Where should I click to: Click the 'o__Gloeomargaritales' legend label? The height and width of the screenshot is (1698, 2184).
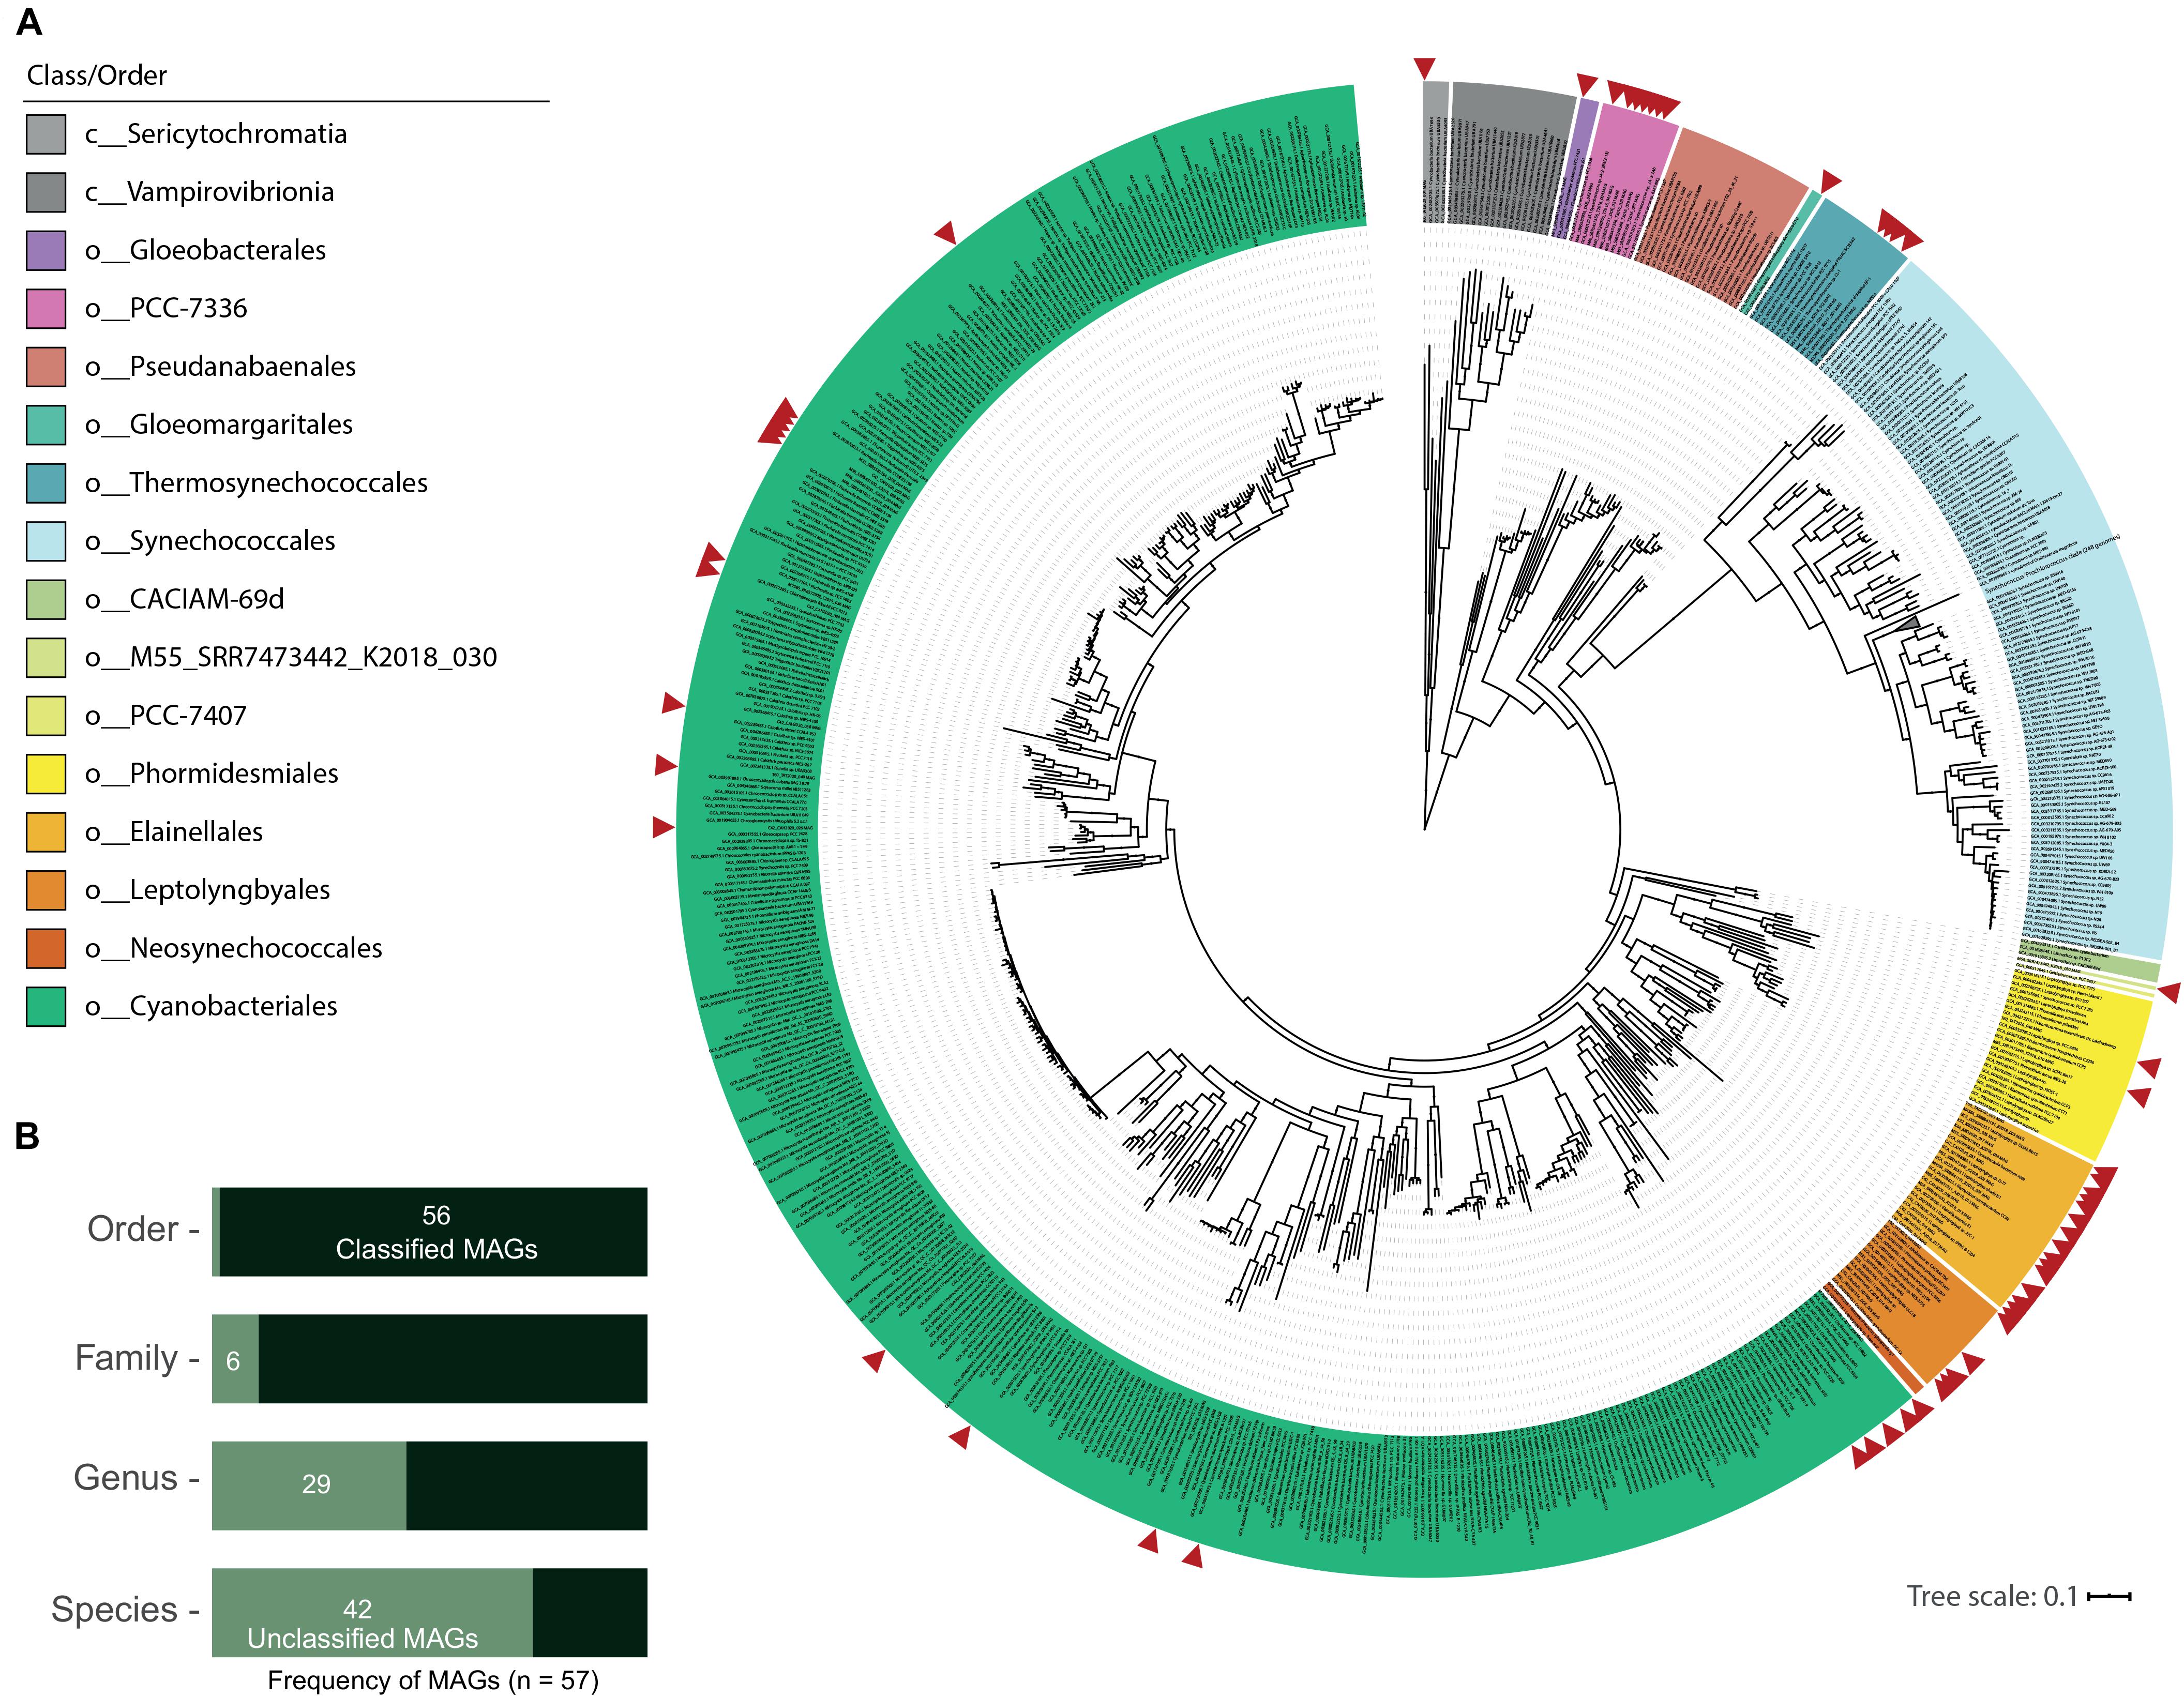[219, 425]
